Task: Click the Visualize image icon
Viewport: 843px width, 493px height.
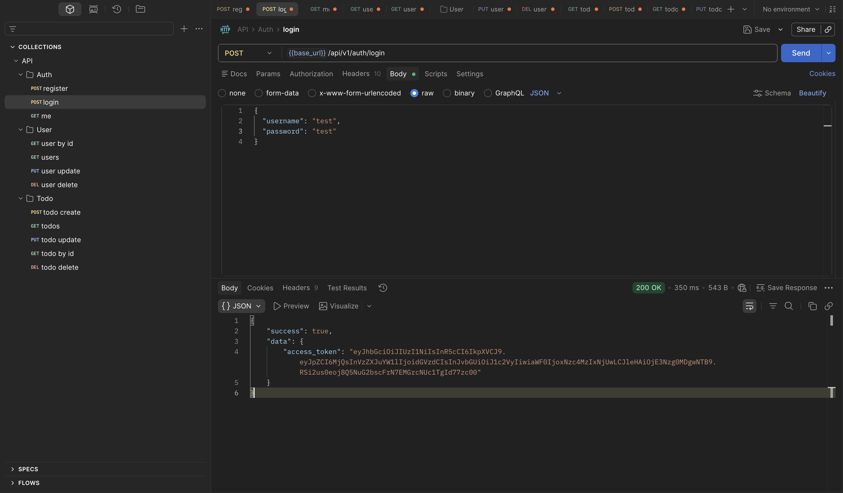Action: (x=323, y=306)
